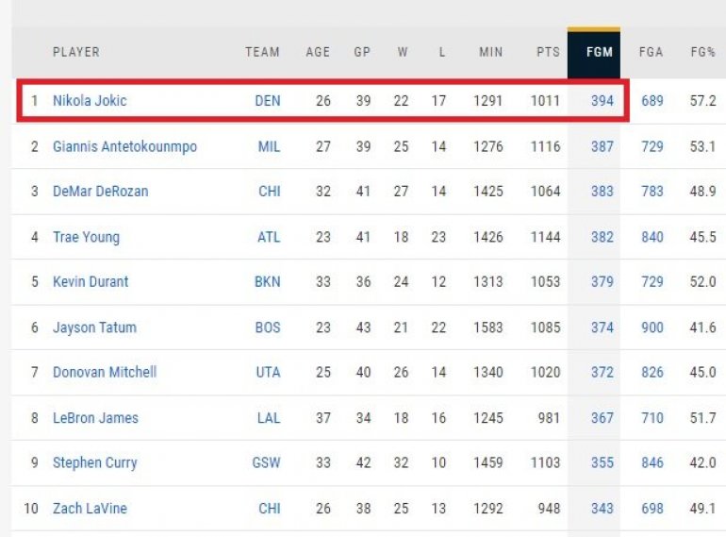Sort by FG% column header
Viewport: 726px width, 537px height.
tap(703, 52)
